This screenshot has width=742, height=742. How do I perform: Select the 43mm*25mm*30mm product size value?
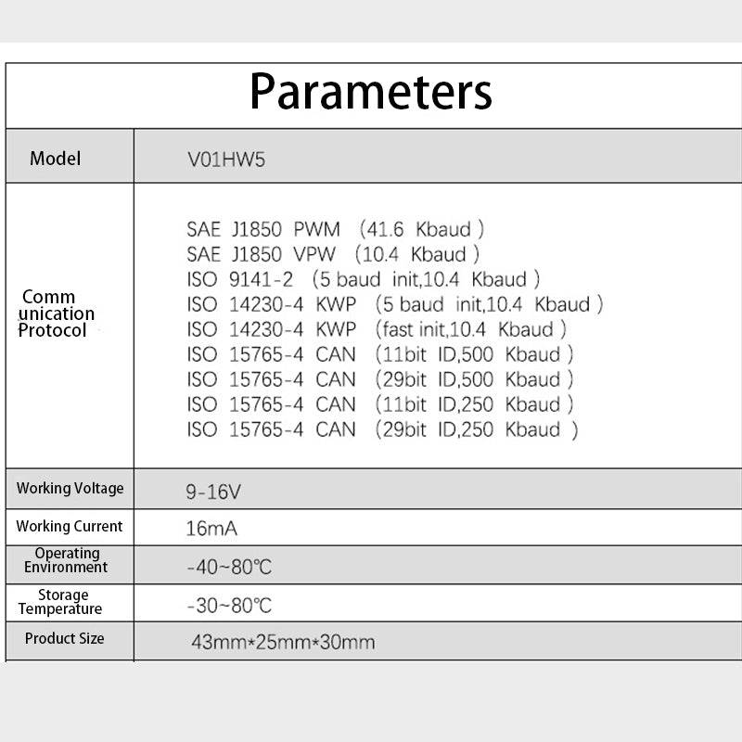283,642
